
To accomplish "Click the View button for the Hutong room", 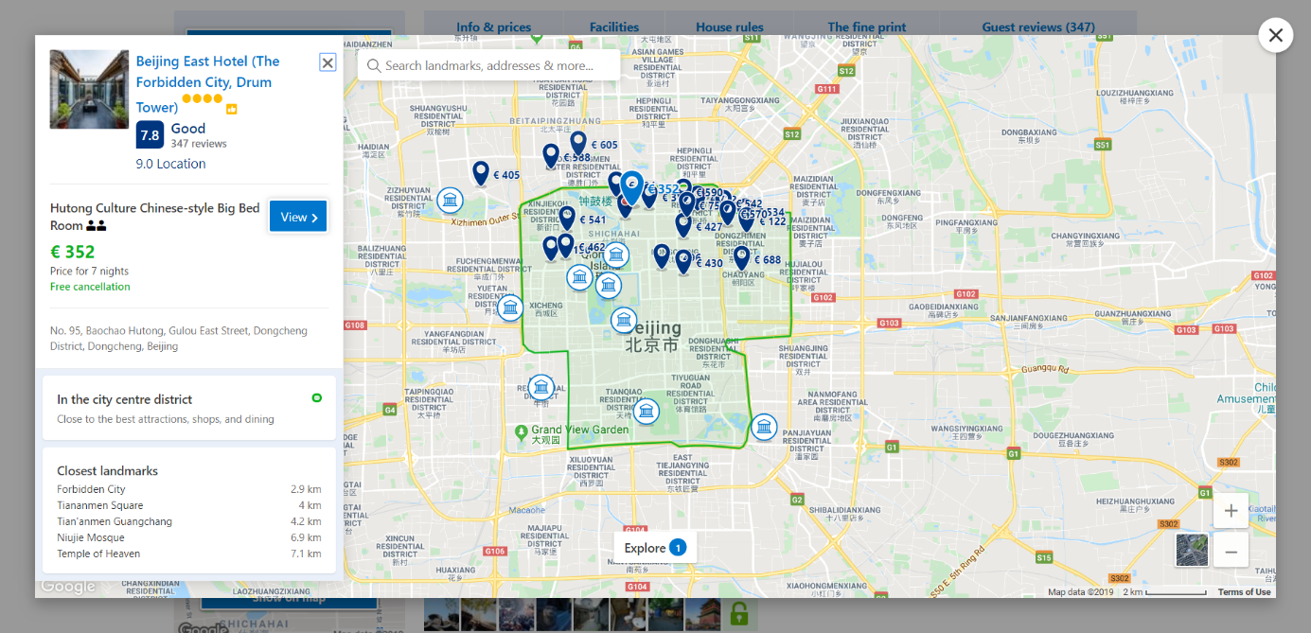I will (298, 217).
